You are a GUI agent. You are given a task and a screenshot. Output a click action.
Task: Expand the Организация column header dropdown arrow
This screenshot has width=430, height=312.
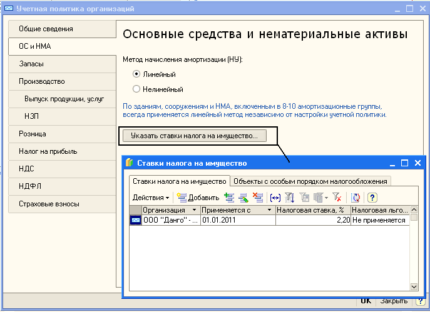coord(195,211)
